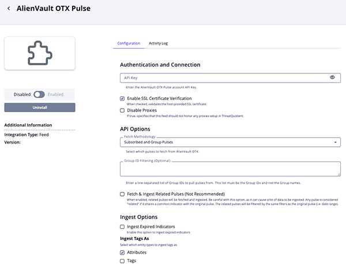
Task: Enable Fetch & Ingest Related Pulses
Action: (122, 194)
